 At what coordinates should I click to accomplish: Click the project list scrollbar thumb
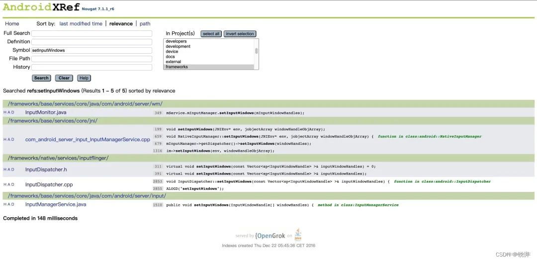click(257, 51)
